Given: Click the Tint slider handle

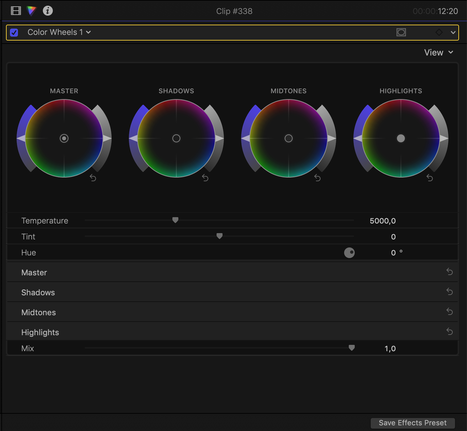Looking at the screenshot, I should [x=220, y=236].
